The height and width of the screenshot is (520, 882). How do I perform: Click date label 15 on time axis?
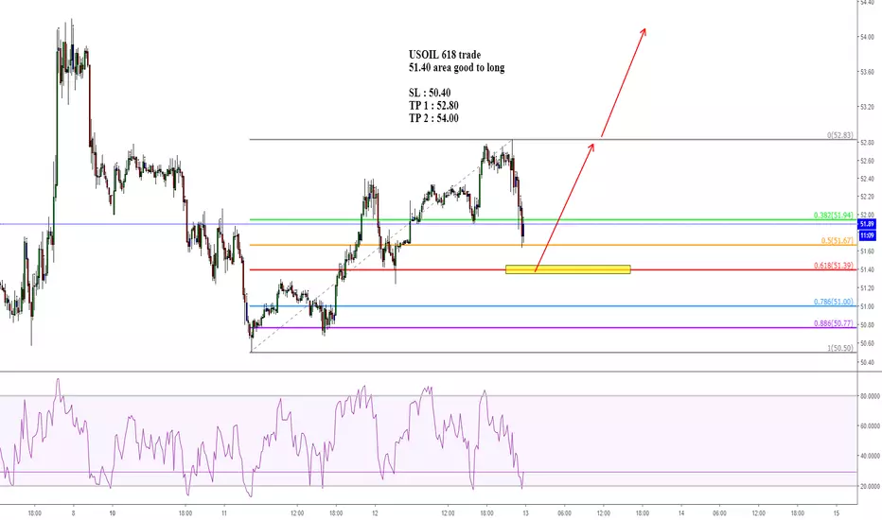[x=837, y=513]
